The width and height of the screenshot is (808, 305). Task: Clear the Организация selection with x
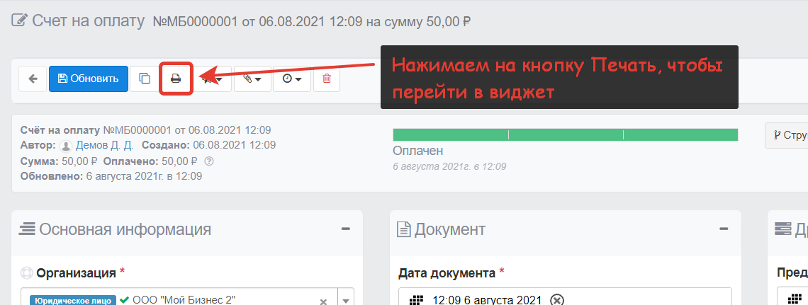[x=324, y=301]
